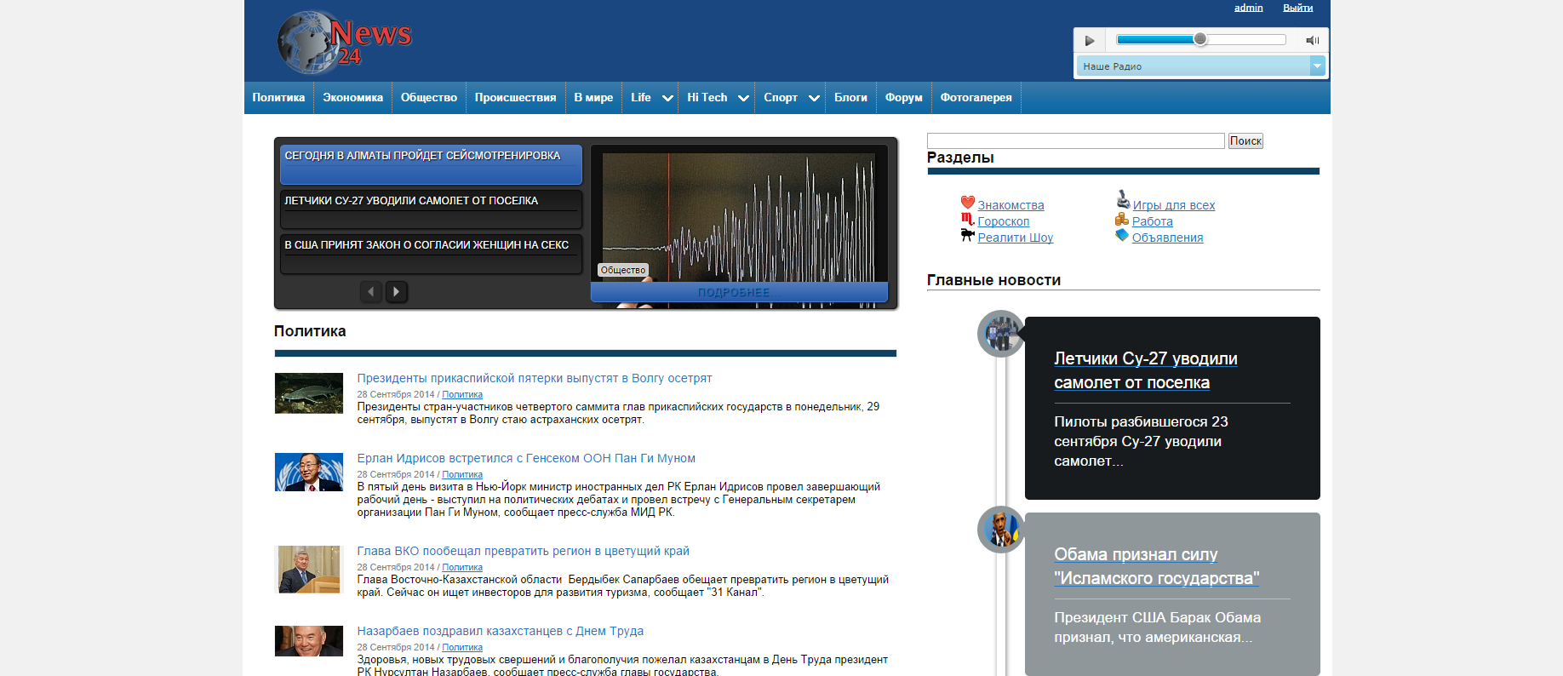Open the Происшествия menu item
The height and width of the screenshot is (676, 1563).
pyautogui.click(x=515, y=98)
